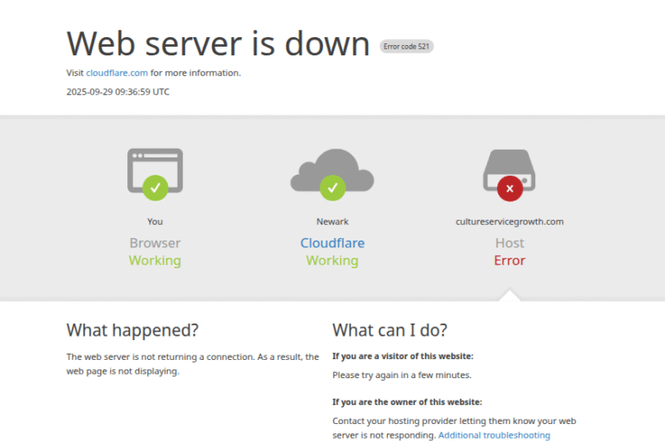Click the green Working text under Browser
This screenshot has width=665, height=443.
pyautogui.click(x=155, y=260)
